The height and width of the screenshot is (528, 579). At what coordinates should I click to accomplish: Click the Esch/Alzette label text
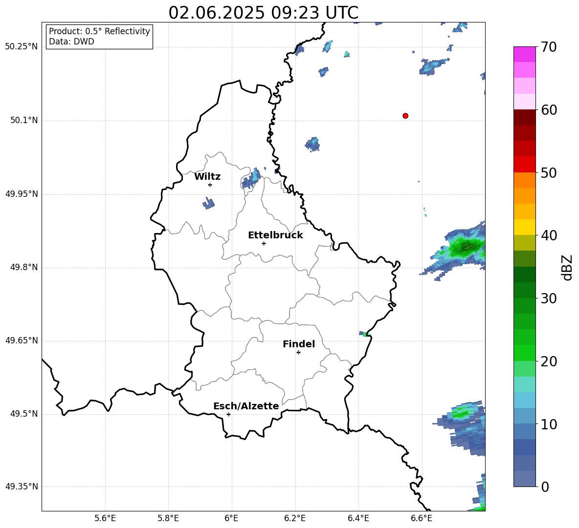click(x=246, y=406)
